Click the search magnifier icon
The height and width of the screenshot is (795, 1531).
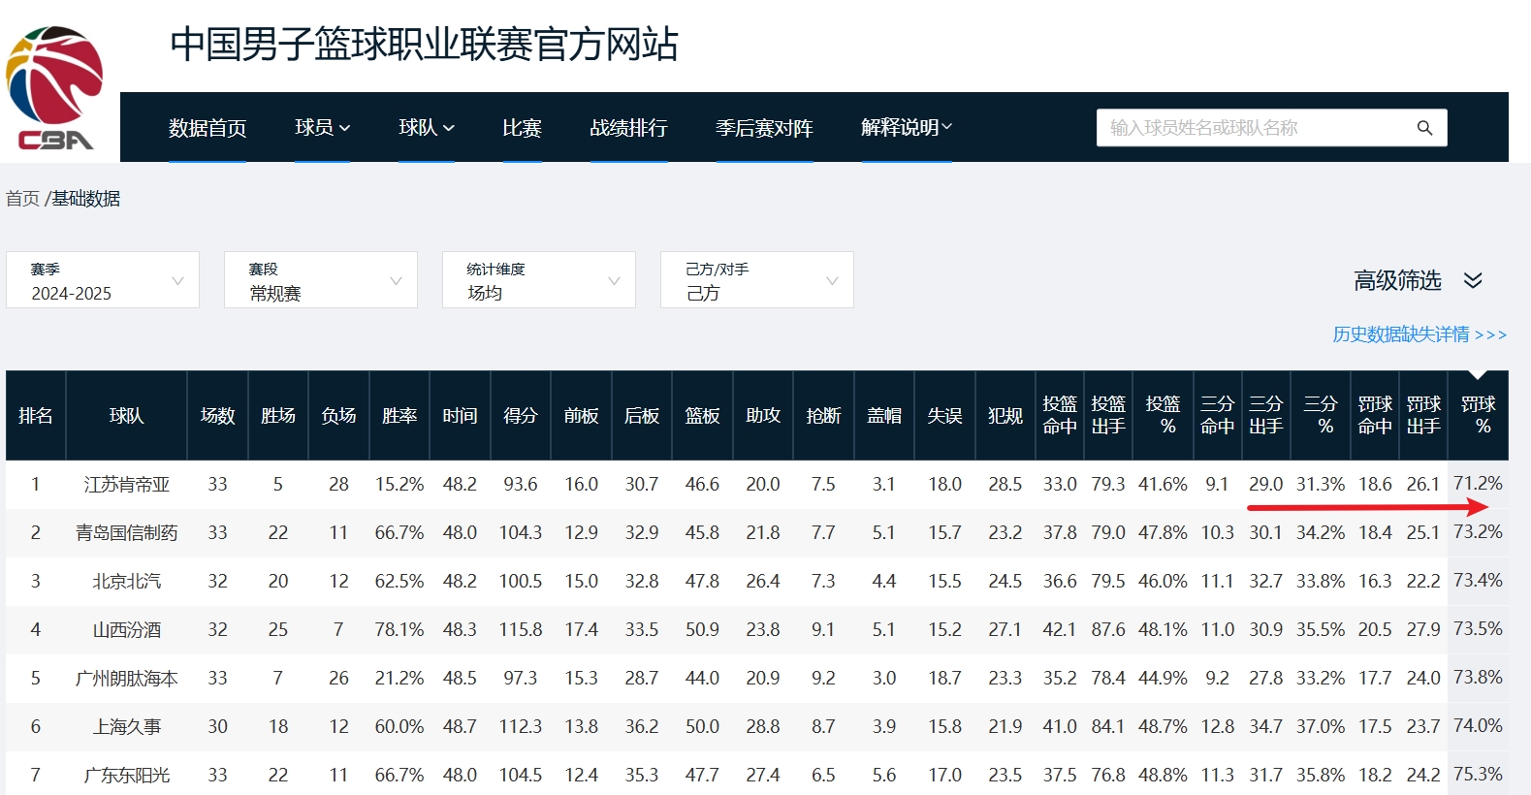coord(1424,128)
